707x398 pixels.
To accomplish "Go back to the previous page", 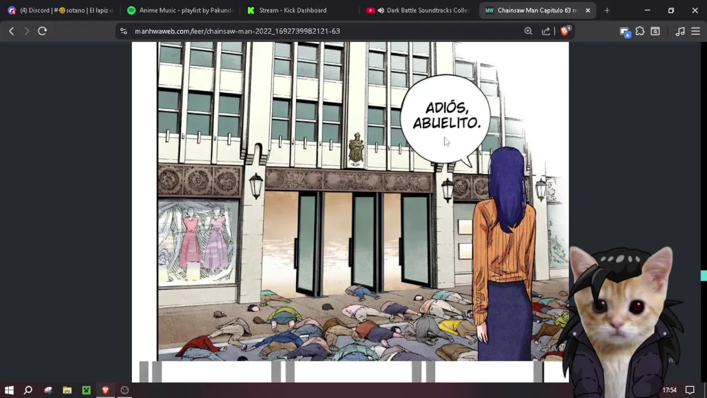I will click(11, 32).
